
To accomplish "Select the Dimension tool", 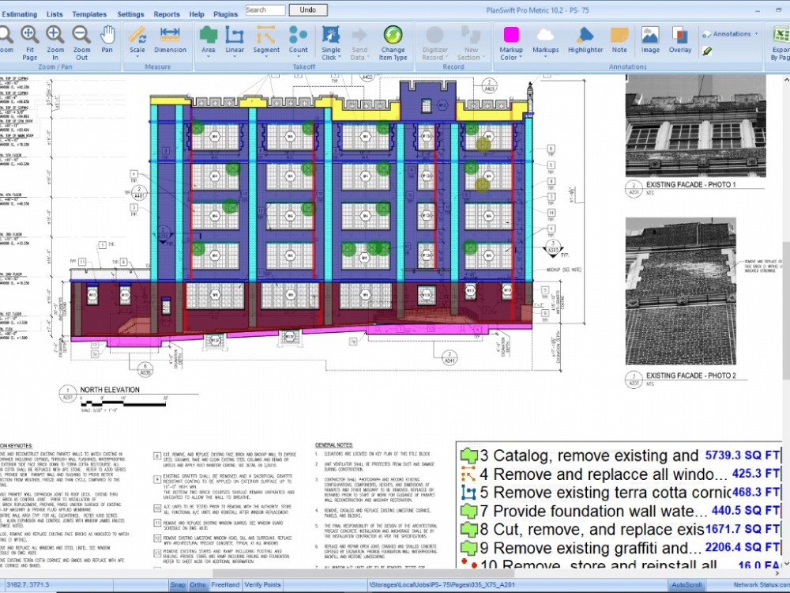I will (x=170, y=40).
